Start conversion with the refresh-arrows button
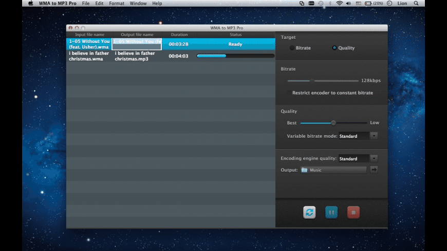Viewport: 447px width, 251px height. pos(309,213)
